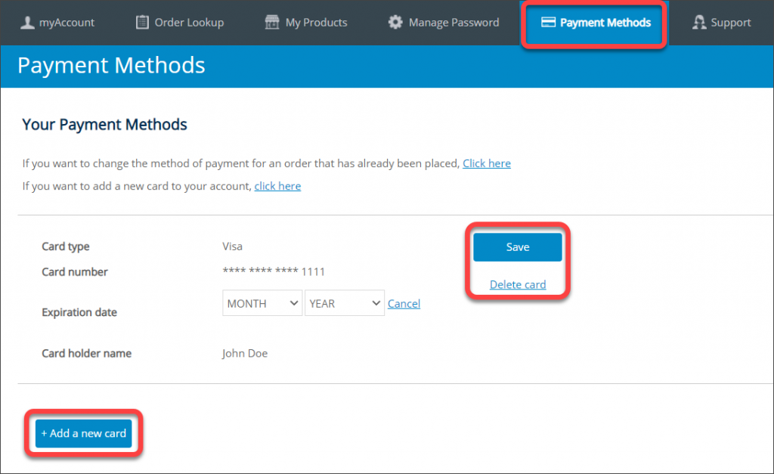Open the MONTH expiration dropdown
This screenshot has width=774, height=474.
[262, 303]
